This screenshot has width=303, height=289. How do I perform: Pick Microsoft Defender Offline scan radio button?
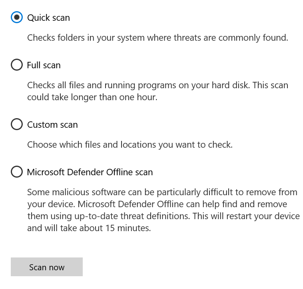17,172
